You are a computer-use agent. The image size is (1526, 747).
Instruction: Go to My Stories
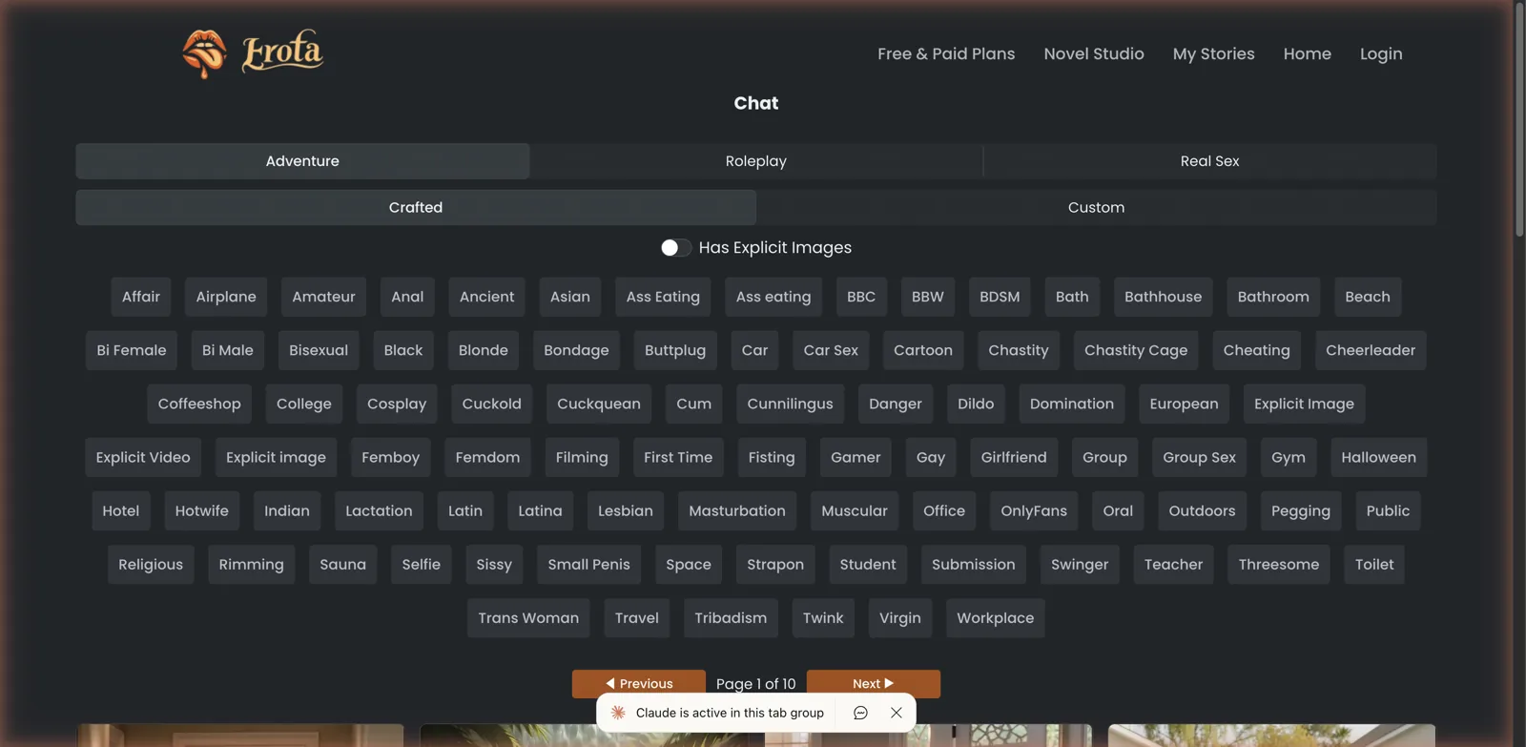[1213, 54]
